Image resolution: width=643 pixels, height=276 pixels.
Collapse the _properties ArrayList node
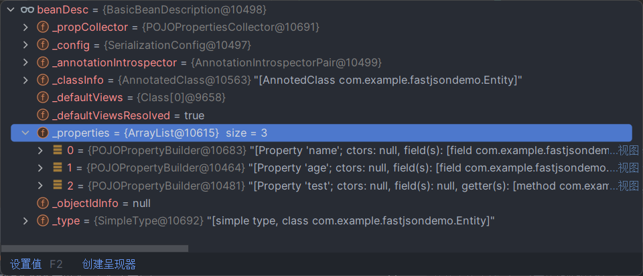pos(25,133)
